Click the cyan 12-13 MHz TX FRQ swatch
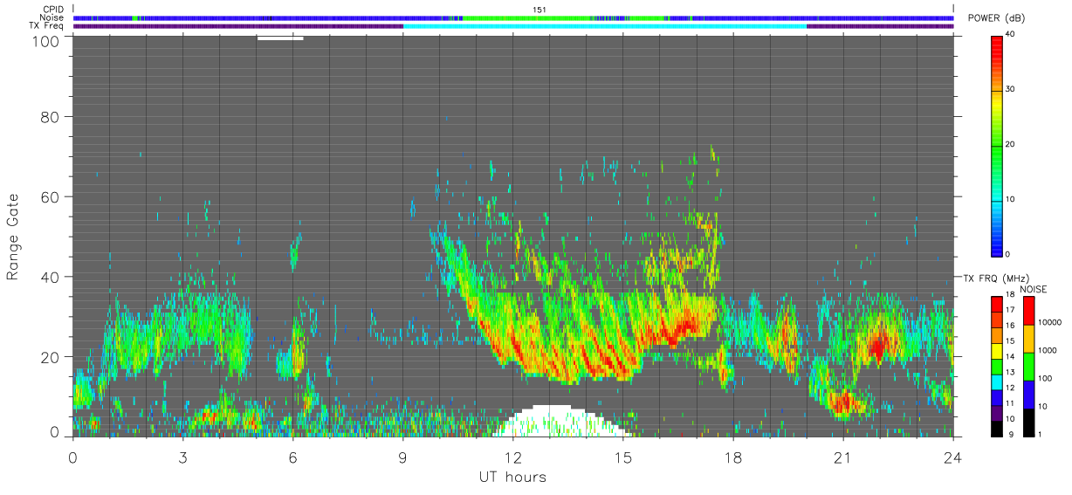Image resolution: width=1072 pixels, height=495 pixels. click(996, 382)
